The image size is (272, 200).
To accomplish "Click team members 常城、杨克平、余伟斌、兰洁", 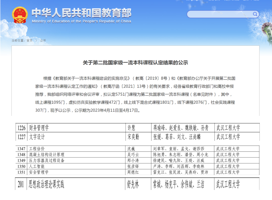I will (x=178, y=184).
